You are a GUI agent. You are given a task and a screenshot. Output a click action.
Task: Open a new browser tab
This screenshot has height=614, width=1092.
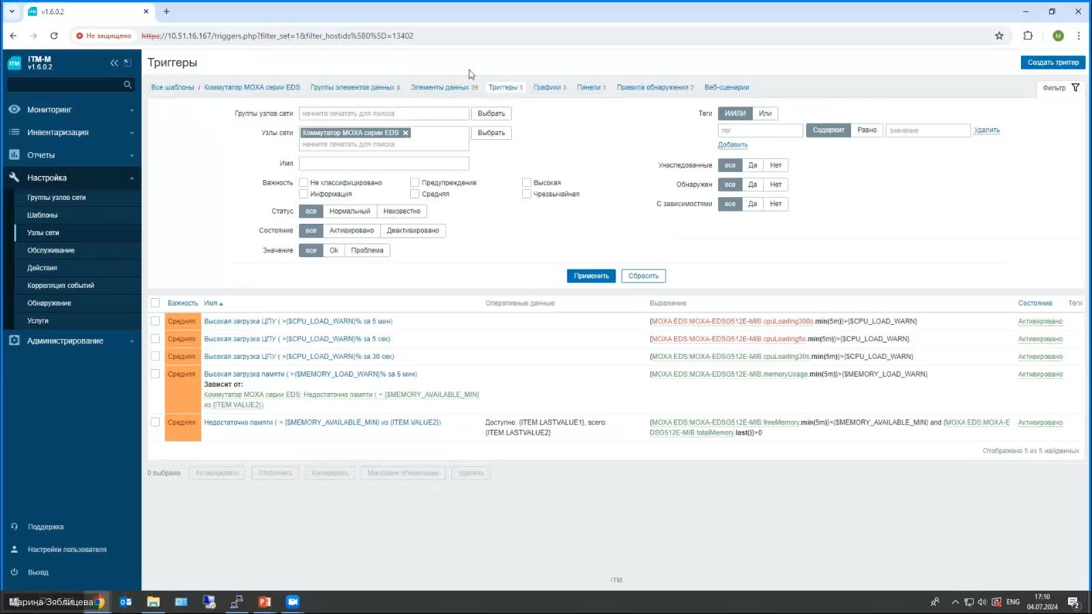(166, 12)
